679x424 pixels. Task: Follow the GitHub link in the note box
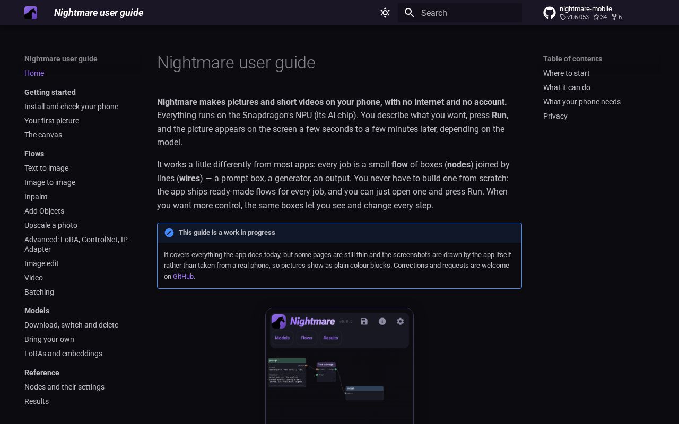pos(183,276)
